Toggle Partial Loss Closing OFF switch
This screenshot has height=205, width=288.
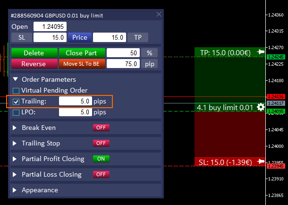pyautogui.click(x=101, y=174)
